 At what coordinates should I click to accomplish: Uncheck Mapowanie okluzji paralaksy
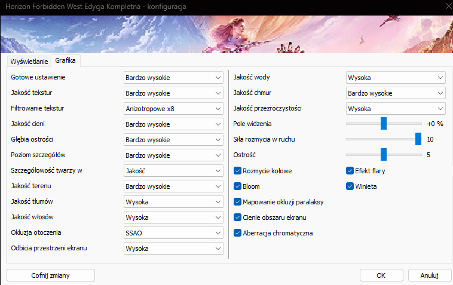237,202
